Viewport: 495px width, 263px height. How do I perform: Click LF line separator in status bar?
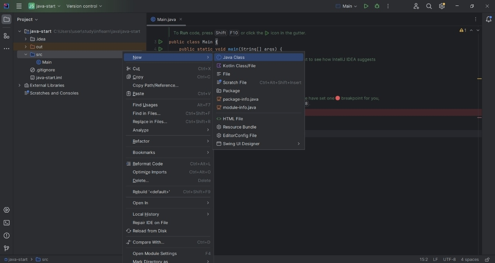pos(435,259)
